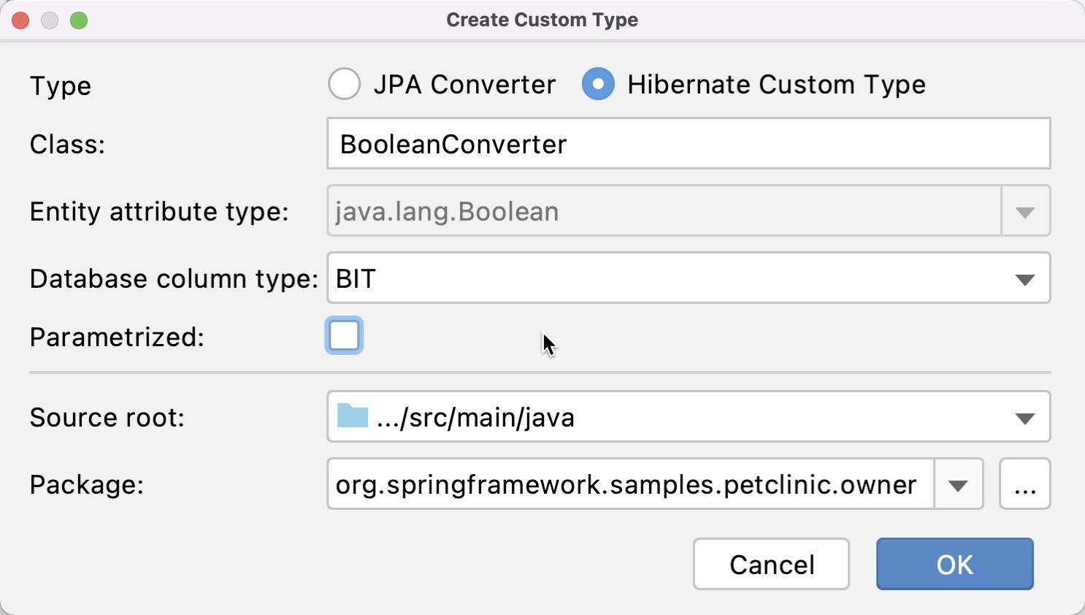Click the green zoom button in title bar
The image size is (1085, 615).
[x=79, y=20]
